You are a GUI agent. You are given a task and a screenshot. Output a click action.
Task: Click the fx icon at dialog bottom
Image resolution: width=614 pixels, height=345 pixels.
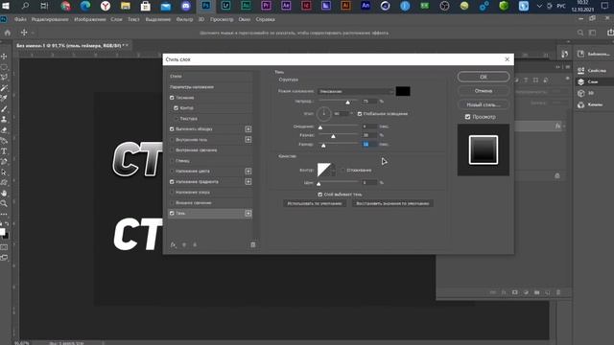coord(173,245)
